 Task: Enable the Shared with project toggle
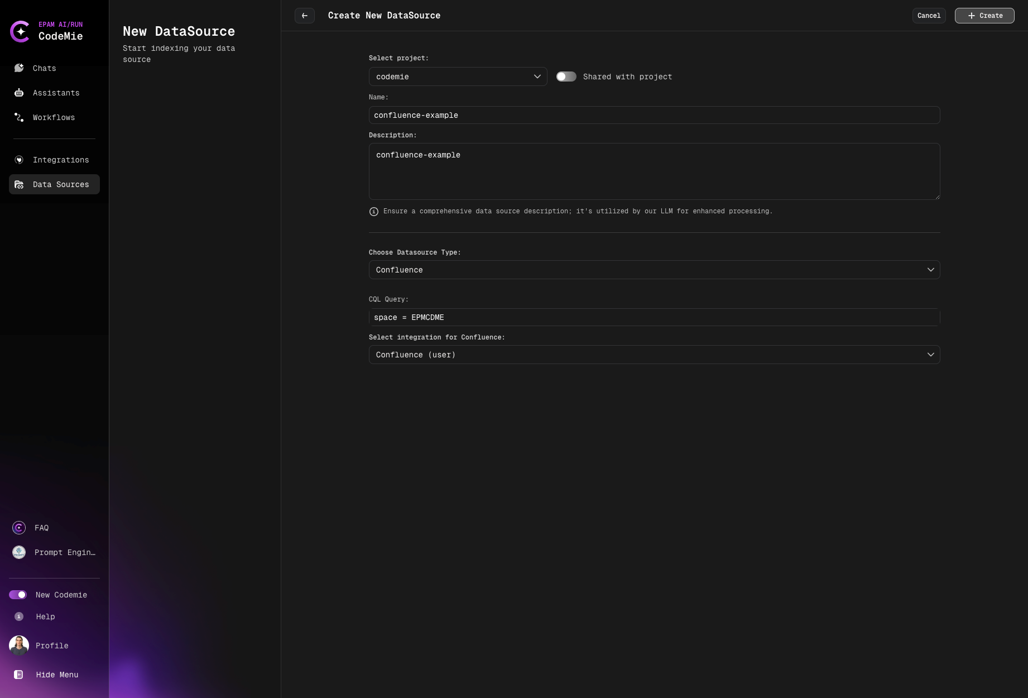(x=566, y=77)
